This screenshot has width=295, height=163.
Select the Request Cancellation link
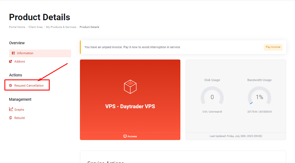29,86
